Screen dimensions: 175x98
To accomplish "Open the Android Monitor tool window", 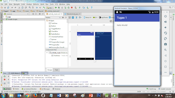I will tap(29, 89).
